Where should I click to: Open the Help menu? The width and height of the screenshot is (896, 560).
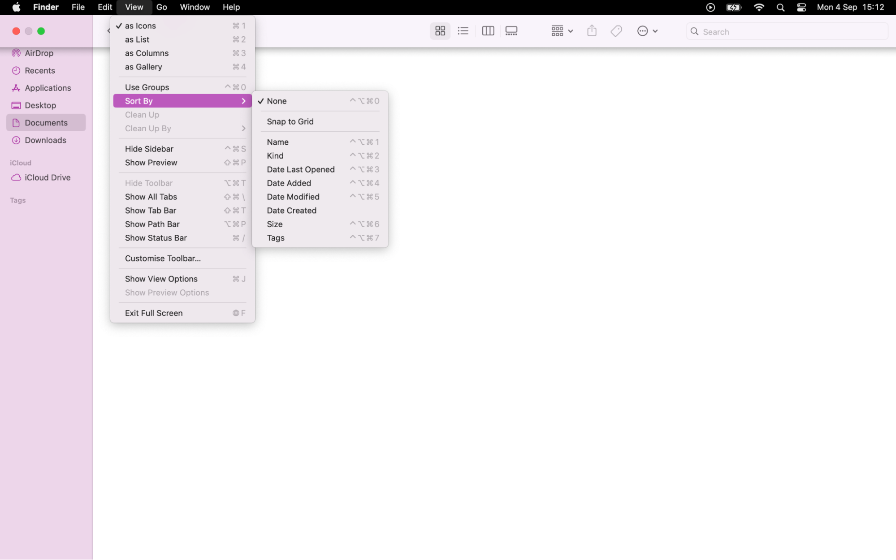coord(231,7)
